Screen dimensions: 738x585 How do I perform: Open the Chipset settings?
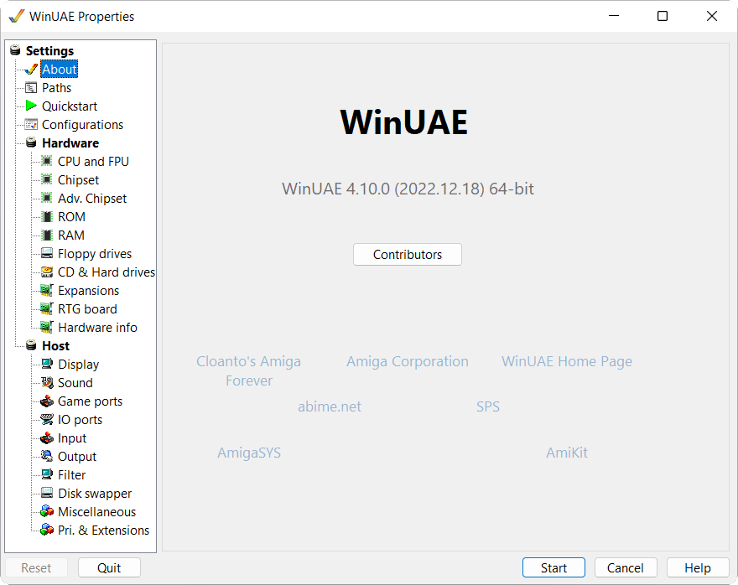point(78,180)
